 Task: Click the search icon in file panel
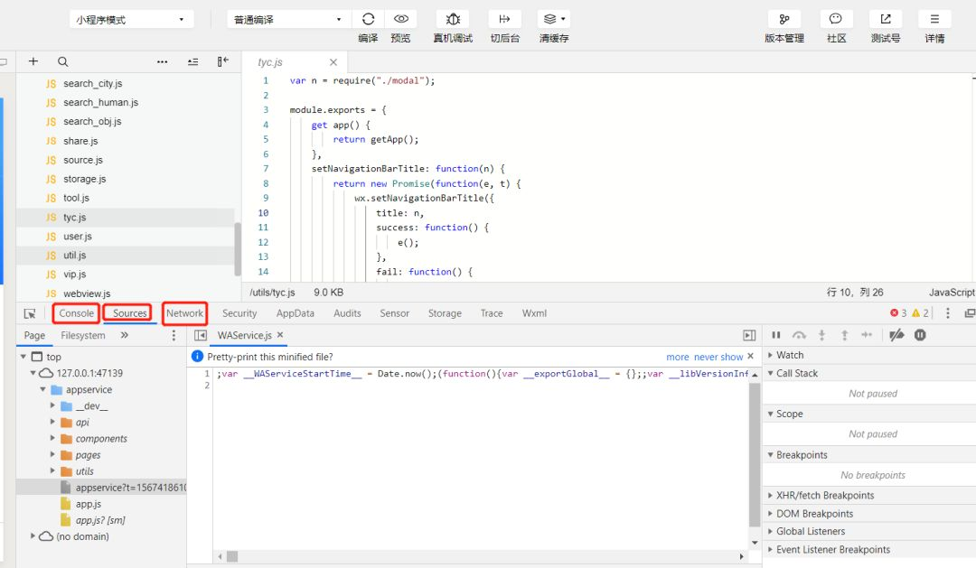tap(63, 61)
